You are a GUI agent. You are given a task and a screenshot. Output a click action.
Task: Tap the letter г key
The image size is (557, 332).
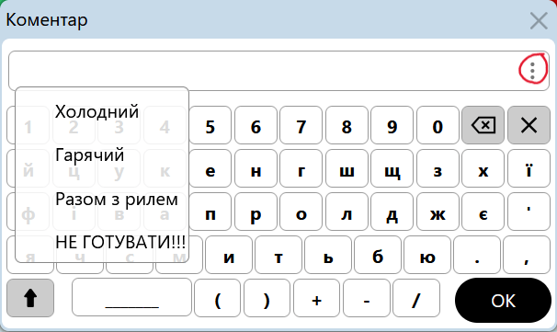(301, 168)
